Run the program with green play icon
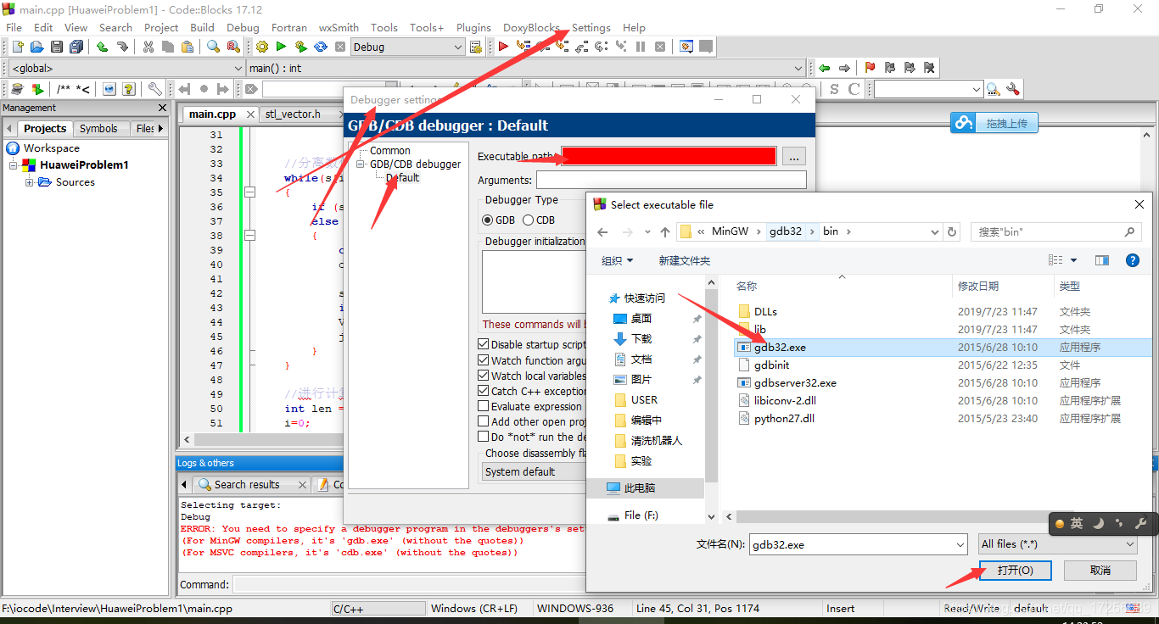The height and width of the screenshot is (624, 1159). (281, 47)
